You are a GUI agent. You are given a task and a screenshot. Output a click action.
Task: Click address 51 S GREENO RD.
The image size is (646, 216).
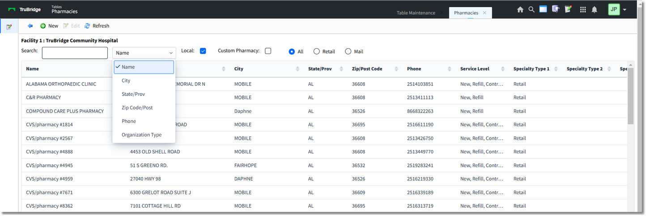(x=149, y=165)
